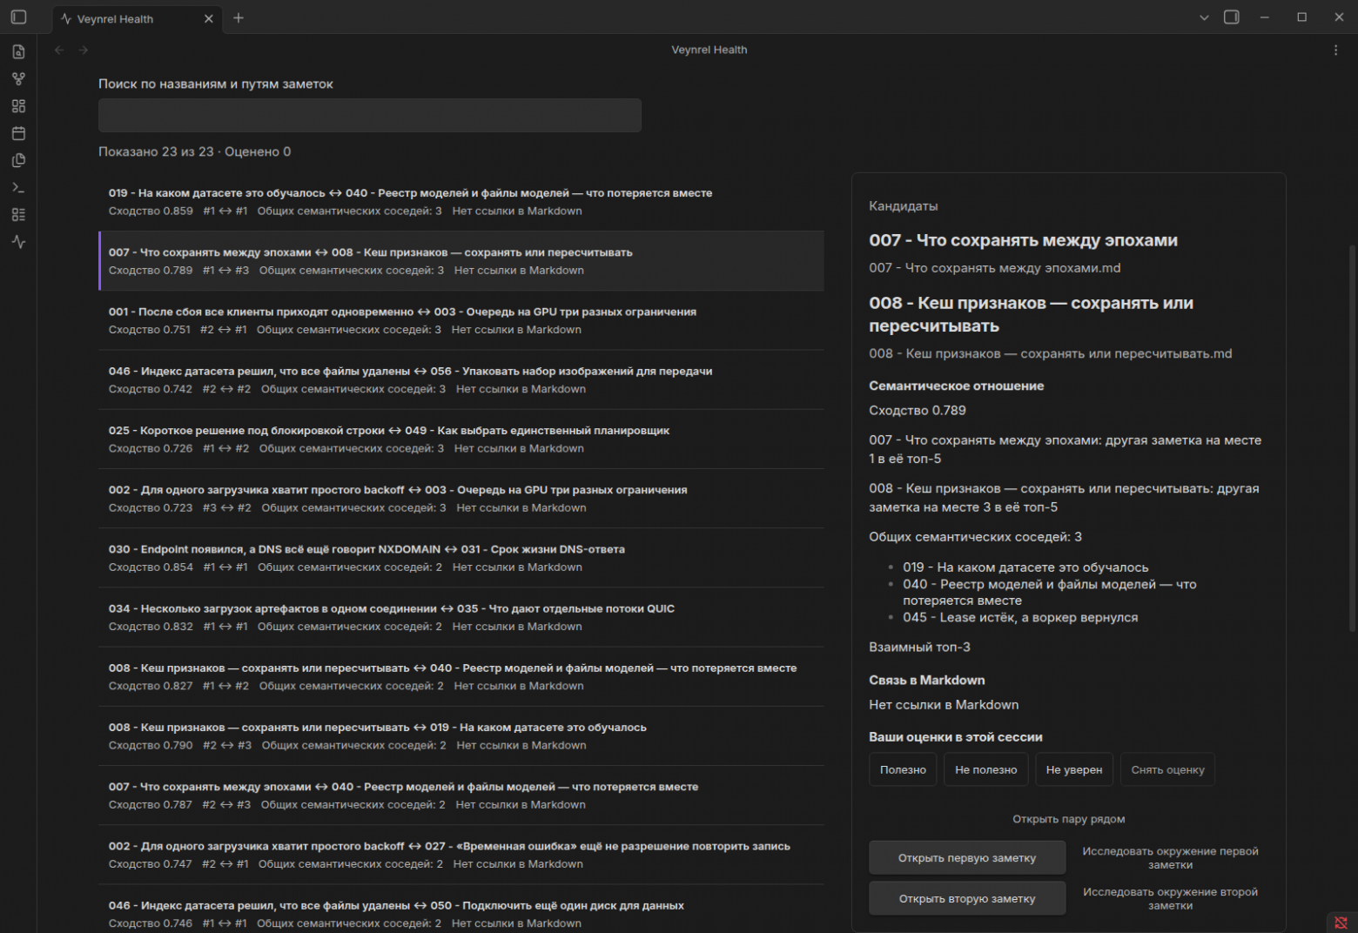Navigate back with left arrow
Viewport: 1358px width, 933px height.
point(59,50)
